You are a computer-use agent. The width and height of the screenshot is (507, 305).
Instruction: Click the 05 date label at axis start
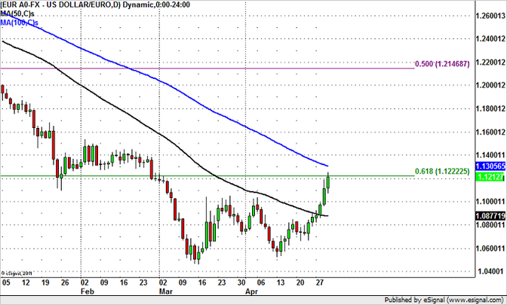point(7,281)
